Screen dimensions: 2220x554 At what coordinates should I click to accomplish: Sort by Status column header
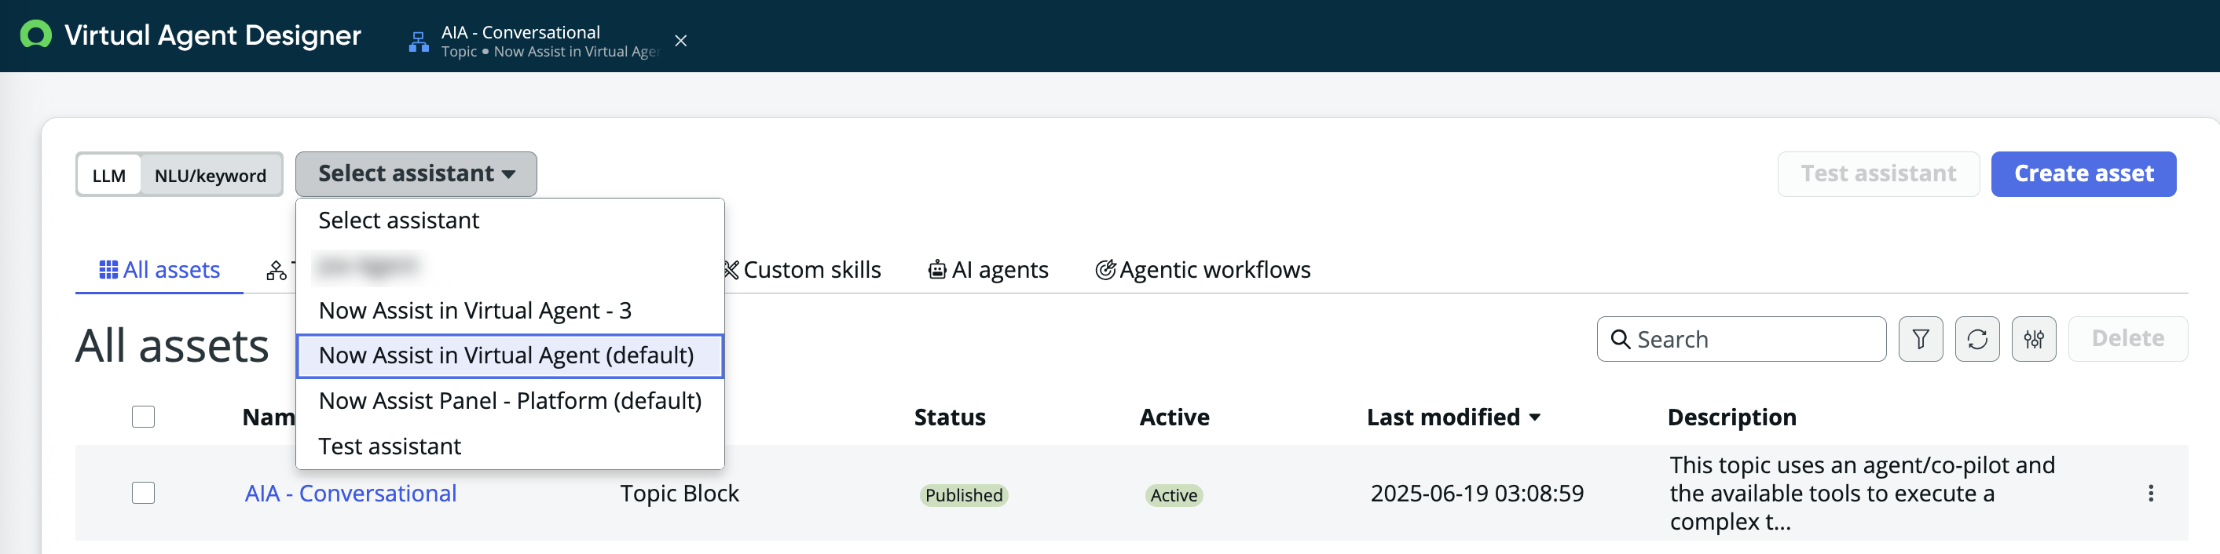point(950,417)
